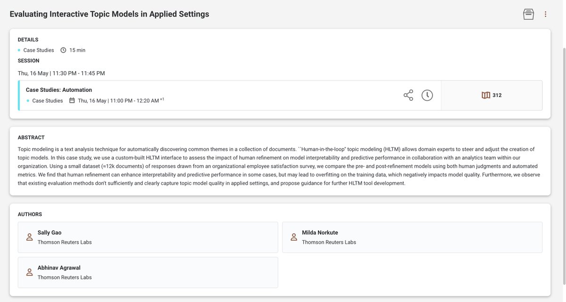Click the calendar icon by Thu, 16 May date
Screen dimensions: 566x302
(72, 100)
